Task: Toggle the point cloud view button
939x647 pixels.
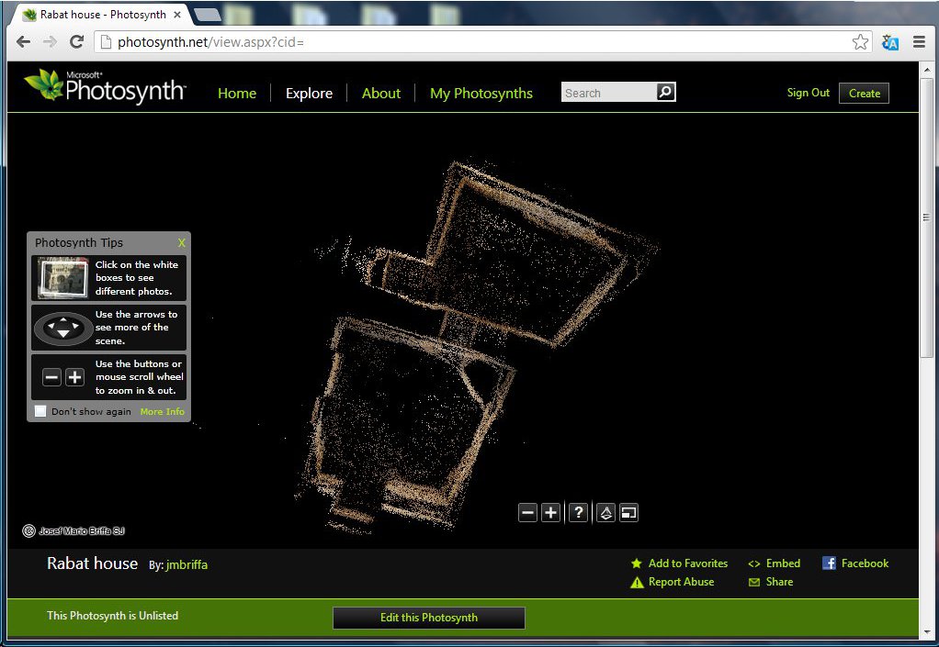Action: 605,513
